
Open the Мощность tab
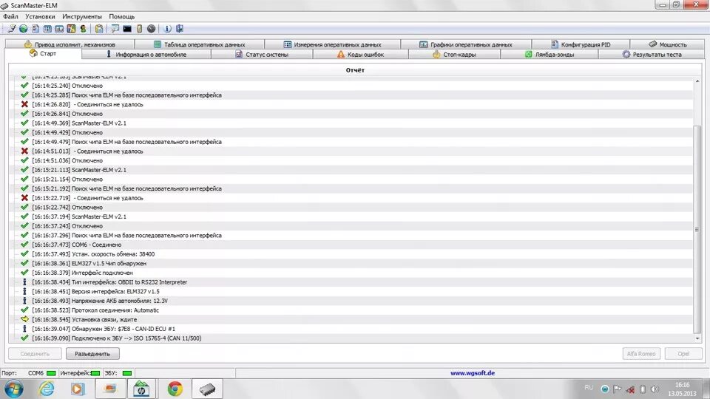tap(667, 44)
